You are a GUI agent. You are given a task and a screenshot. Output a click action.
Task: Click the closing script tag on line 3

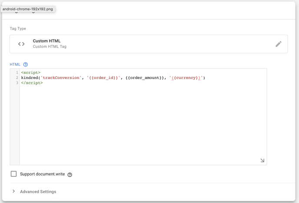pyautogui.click(x=32, y=83)
